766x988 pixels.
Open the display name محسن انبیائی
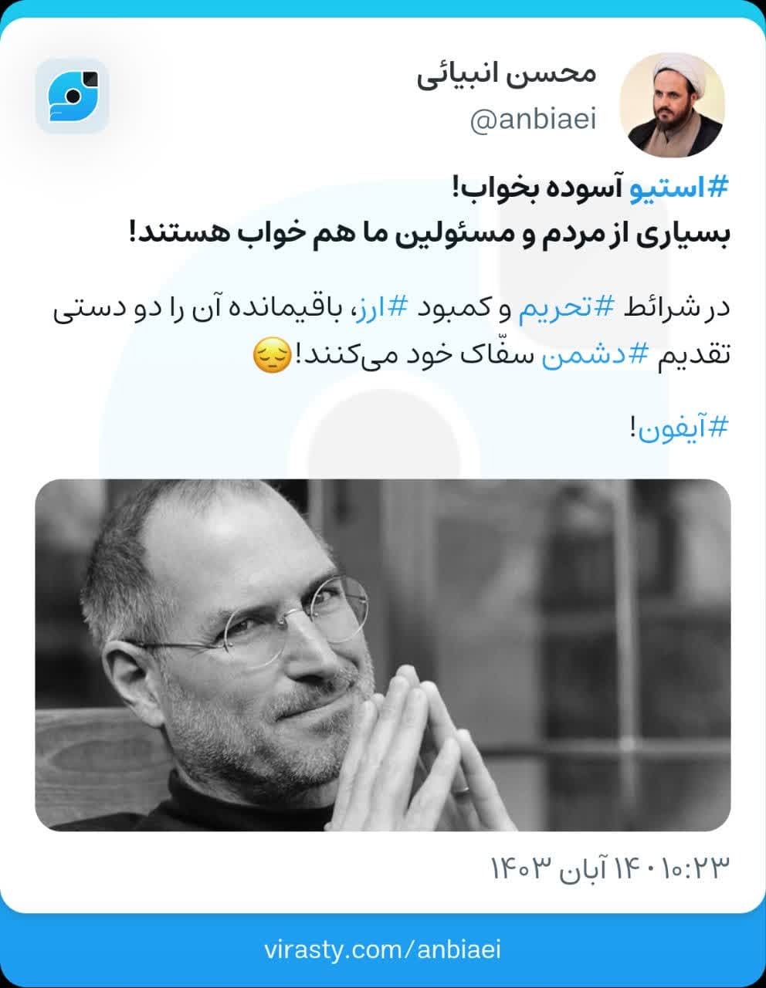(x=506, y=76)
